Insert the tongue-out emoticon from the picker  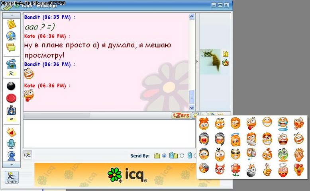point(251,123)
